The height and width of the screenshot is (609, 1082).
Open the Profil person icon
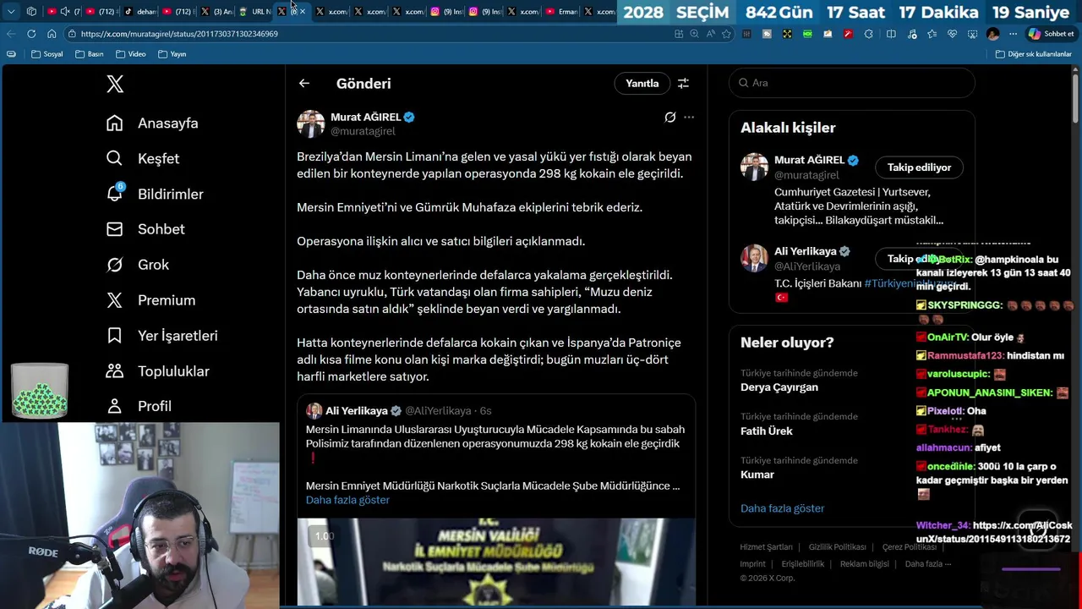tap(115, 406)
